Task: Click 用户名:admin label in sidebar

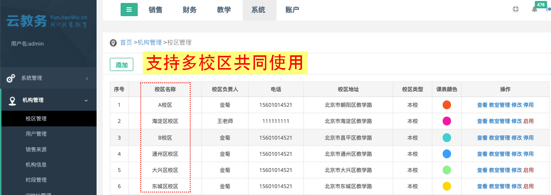Action: (x=27, y=44)
